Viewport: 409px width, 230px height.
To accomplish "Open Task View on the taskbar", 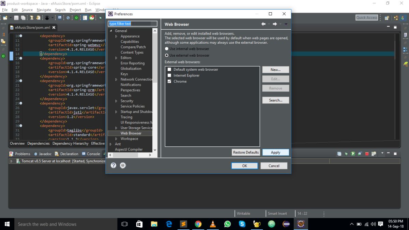I will click(125, 224).
